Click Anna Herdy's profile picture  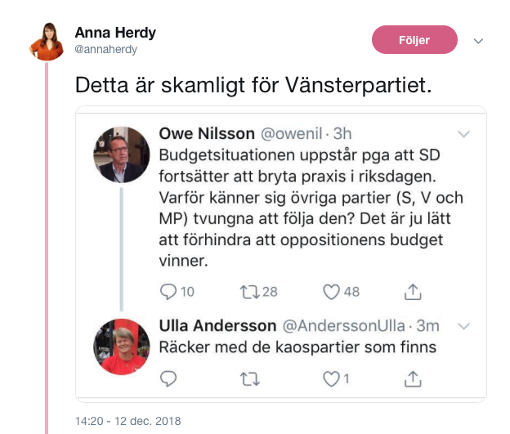point(47,41)
